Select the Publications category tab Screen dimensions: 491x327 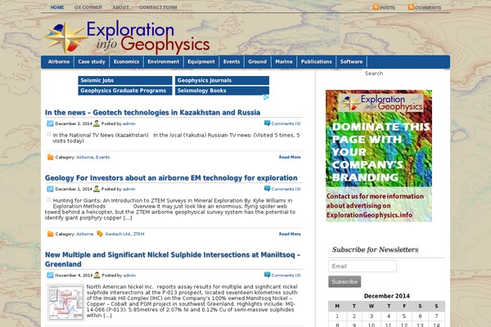click(316, 62)
